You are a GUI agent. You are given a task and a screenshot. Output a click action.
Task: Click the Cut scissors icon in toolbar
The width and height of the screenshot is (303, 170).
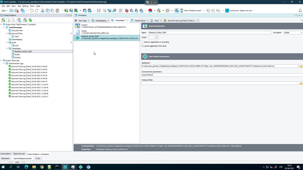pos(43,11)
